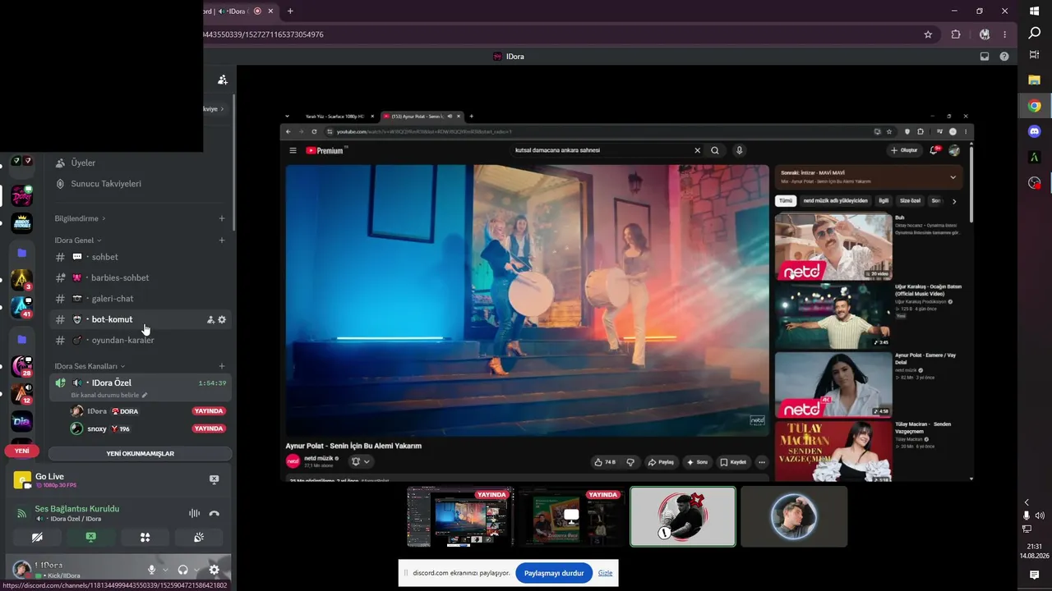1052x591 pixels.
Task: Click the Windows Start button
Action: coord(1035,11)
